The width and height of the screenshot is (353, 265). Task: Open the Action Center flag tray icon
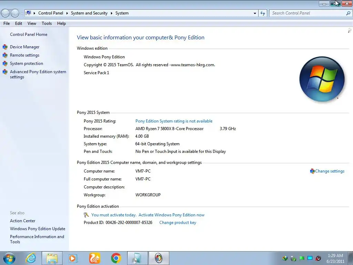pos(302,258)
